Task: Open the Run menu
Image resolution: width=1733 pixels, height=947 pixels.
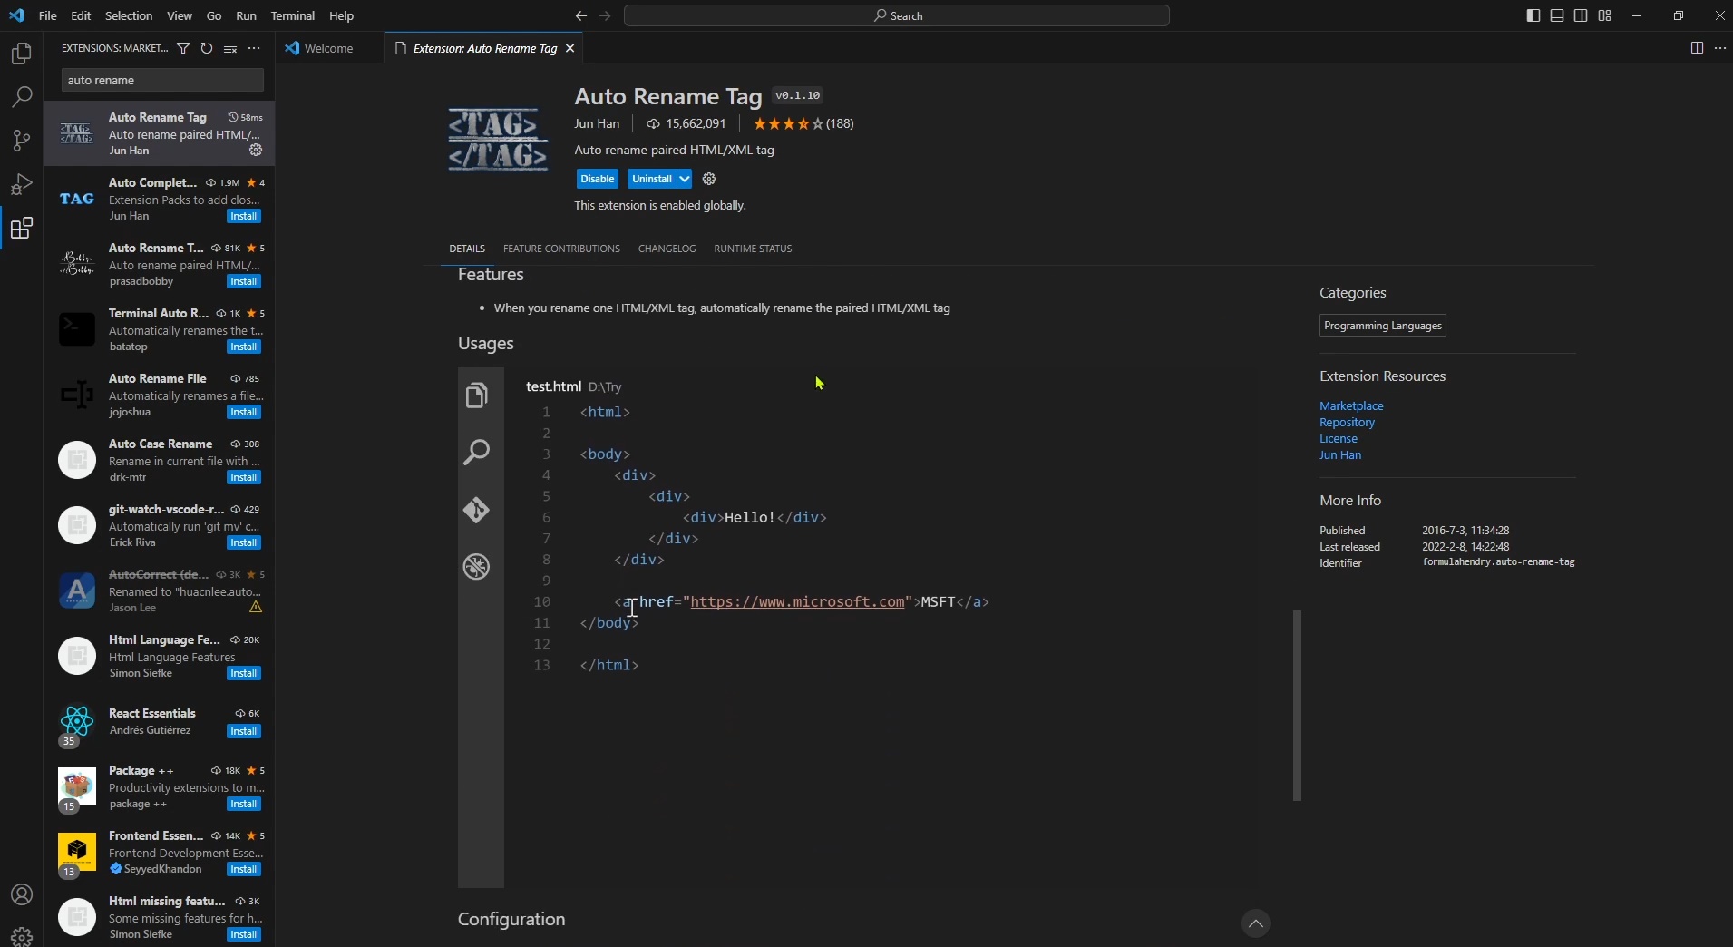Action: [x=246, y=15]
